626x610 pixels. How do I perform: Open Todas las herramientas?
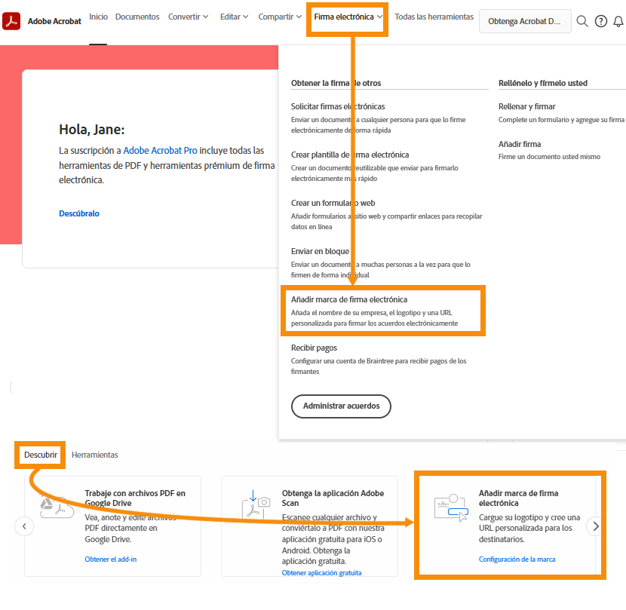pos(434,17)
